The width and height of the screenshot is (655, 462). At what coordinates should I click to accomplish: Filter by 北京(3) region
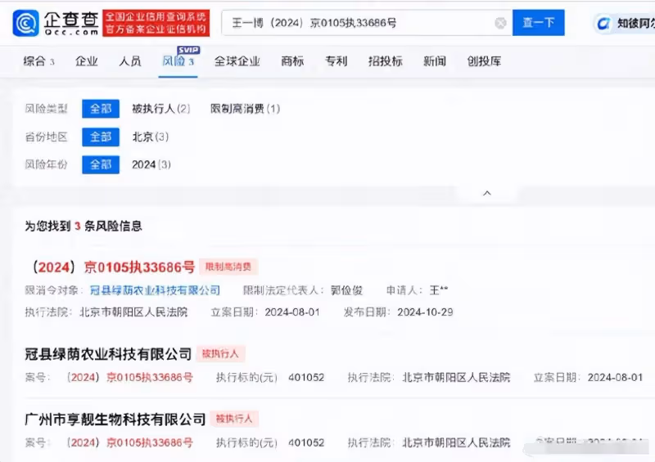point(151,137)
